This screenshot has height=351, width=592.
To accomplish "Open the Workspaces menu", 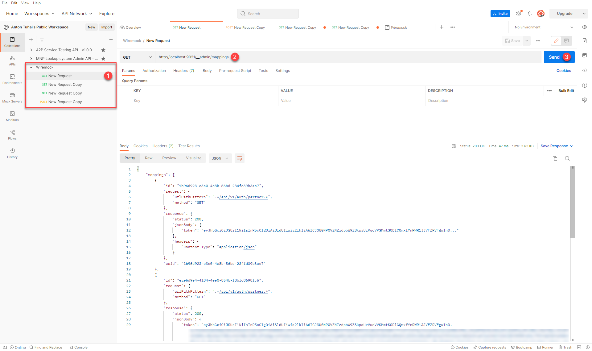I will (x=39, y=14).
